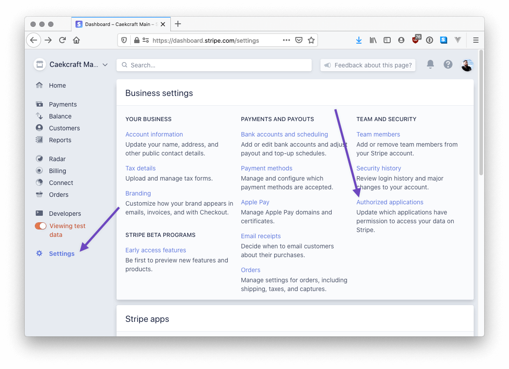Viewport: 509px width, 369px height.
Task: Select Payments in the sidebar
Action: pyautogui.click(x=62, y=104)
